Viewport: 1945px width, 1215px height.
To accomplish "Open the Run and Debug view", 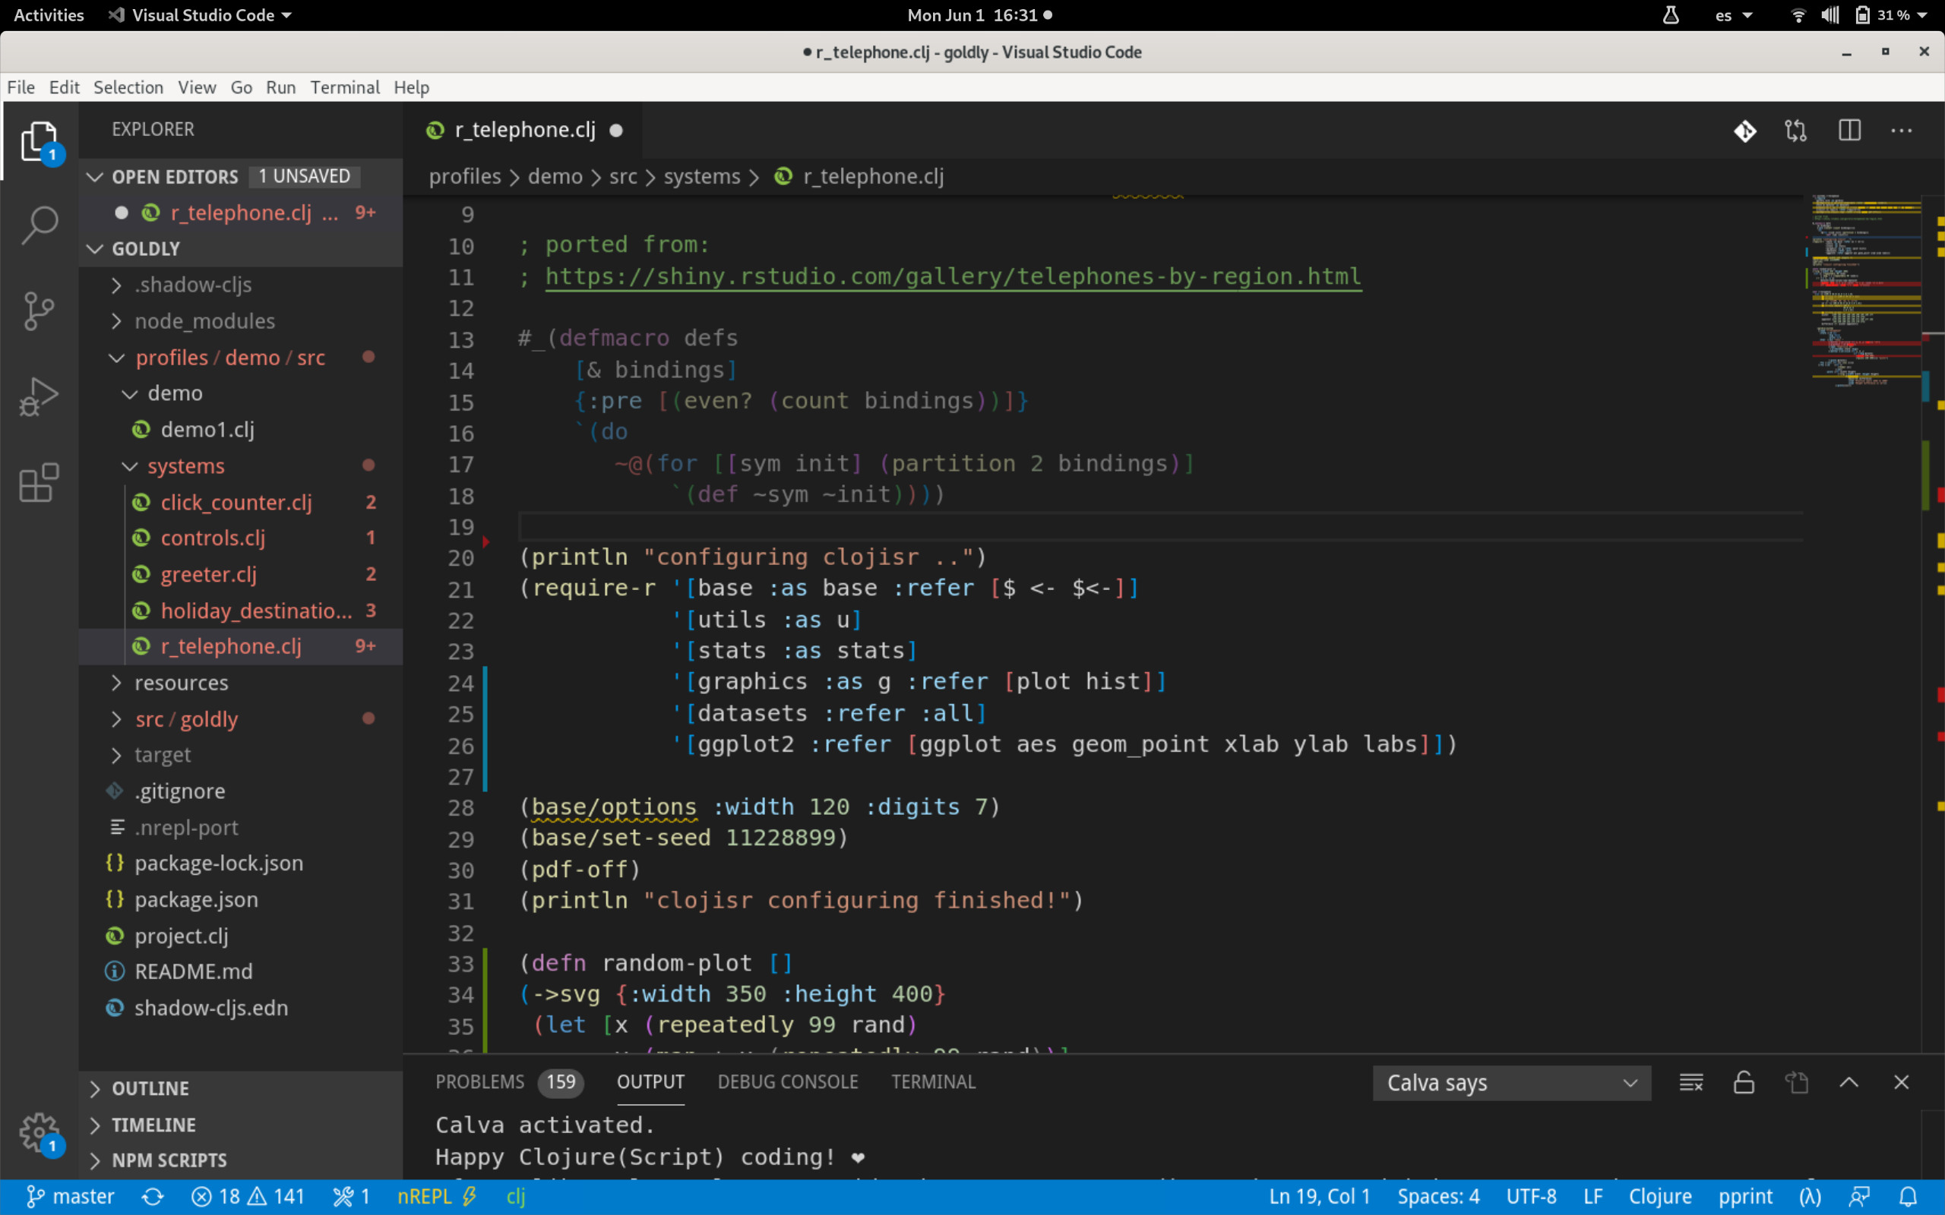I will coord(39,396).
